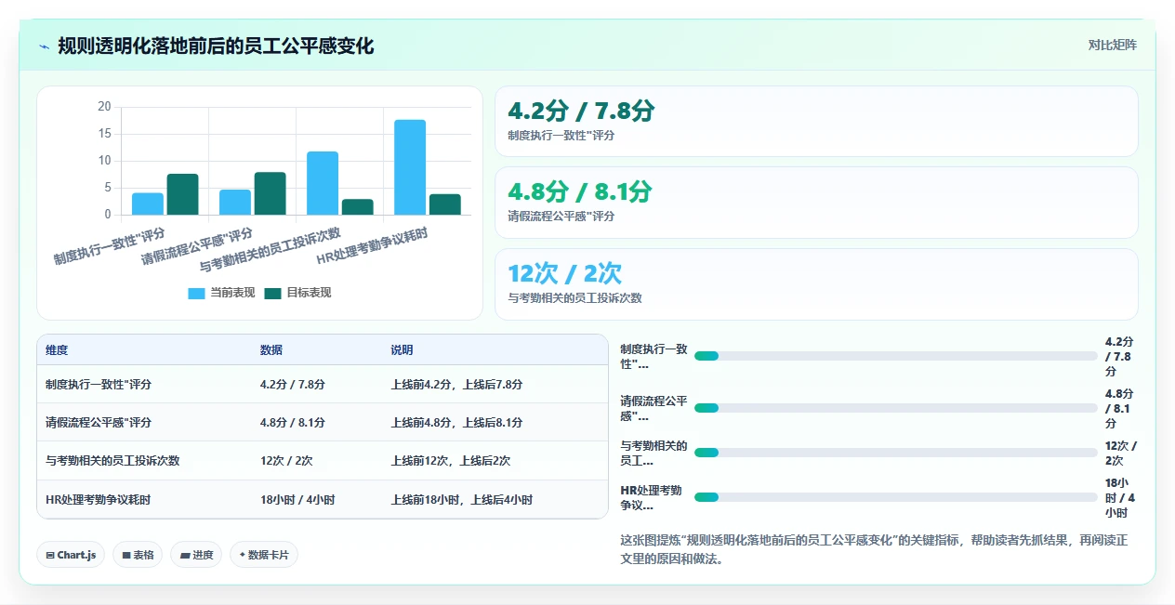Click the lightning icon beside the title

(x=45, y=46)
